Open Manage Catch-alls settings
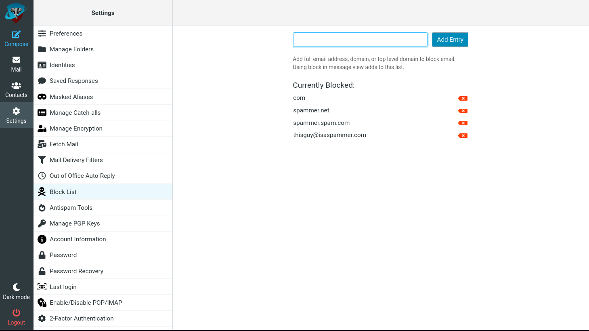The image size is (589, 331). 75,113
